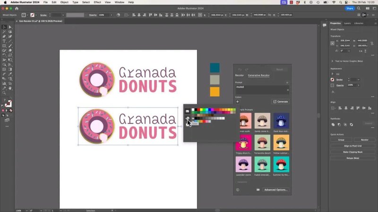Image resolution: width=378 pixels, height=212 pixels.
Task: Pick the Paintbrush tool
Action: pos(10,46)
